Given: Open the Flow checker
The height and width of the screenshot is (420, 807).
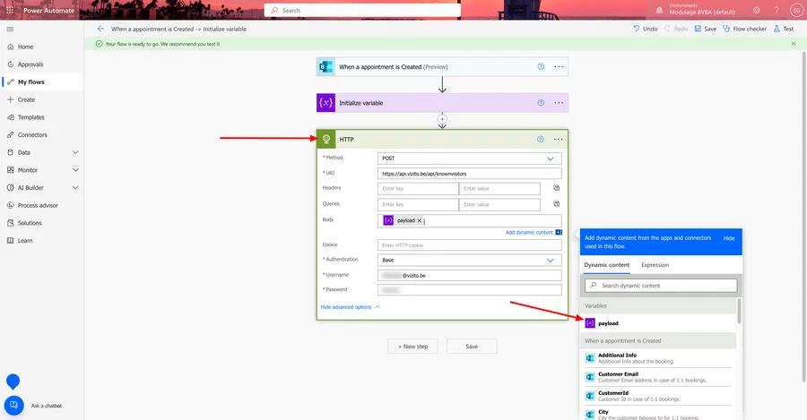Looking at the screenshot, I should pos(744,29).
